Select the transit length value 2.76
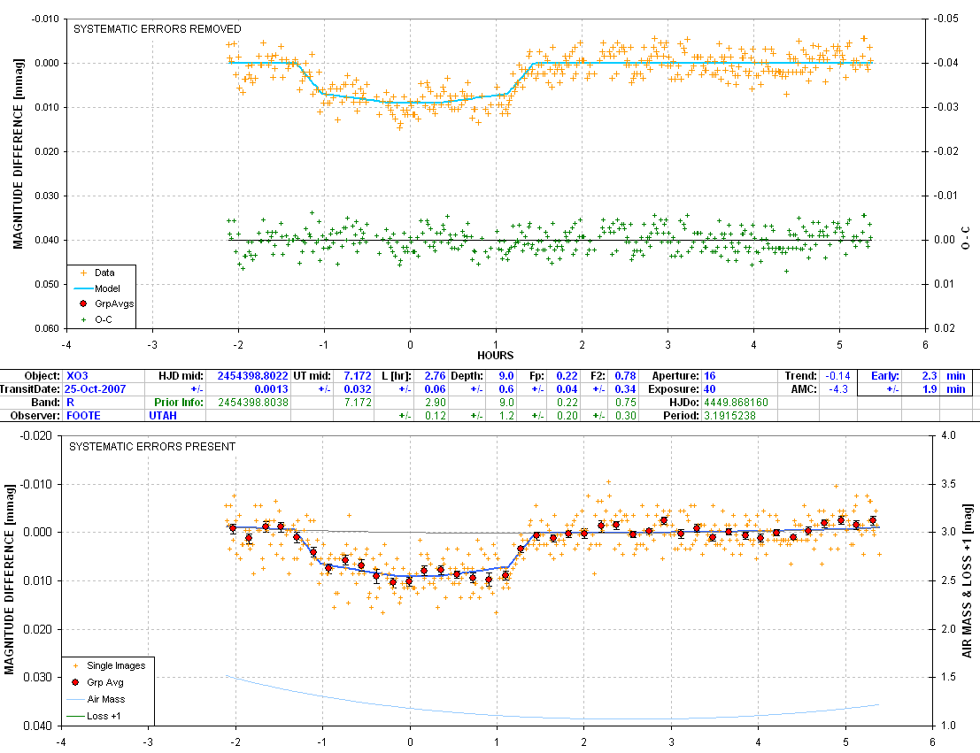980x753 pixels. coord(435,375)
